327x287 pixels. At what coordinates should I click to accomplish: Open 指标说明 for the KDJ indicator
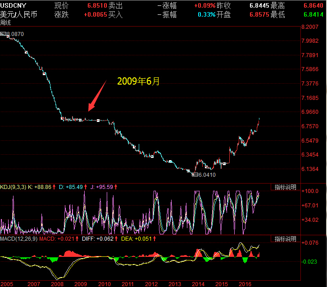(286, 187)
